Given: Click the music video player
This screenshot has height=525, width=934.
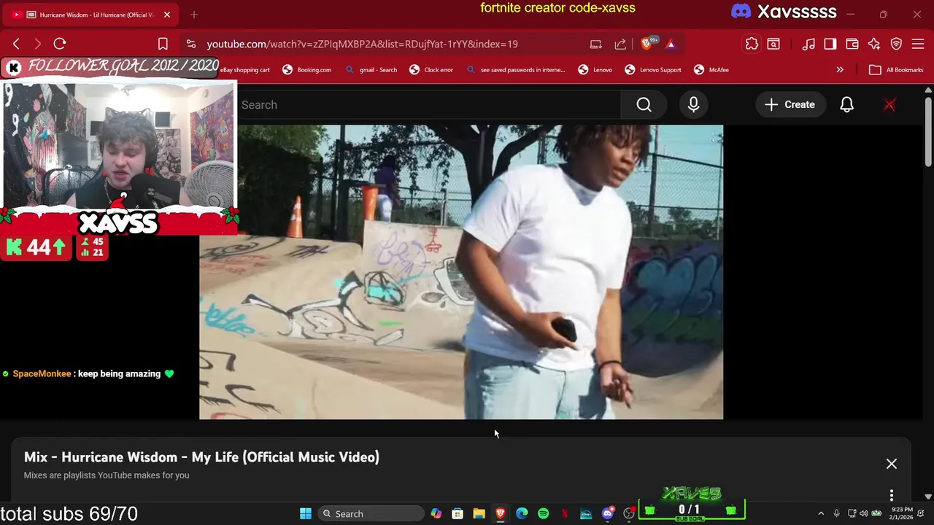Looking at the screenshot, I should pyautogui.click(x=461, y=272).
